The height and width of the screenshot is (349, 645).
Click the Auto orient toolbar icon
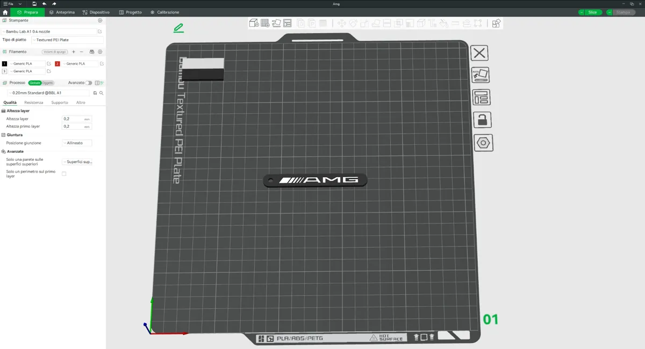point(276,23)
